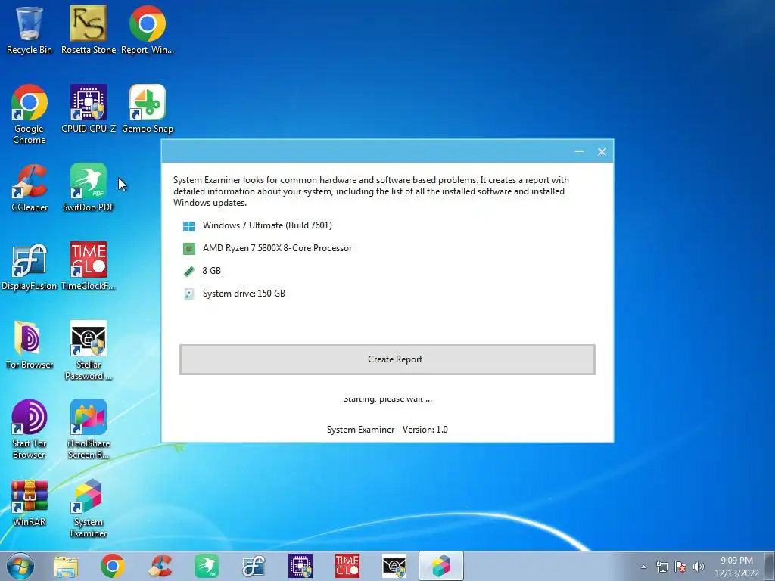The image size is (775, 581).
Task: Select the Report_Win... Chrome file icon
Action: [x=148, y=30]
